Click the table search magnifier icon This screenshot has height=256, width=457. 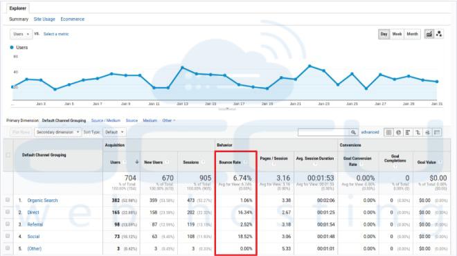tap(353, 132)
